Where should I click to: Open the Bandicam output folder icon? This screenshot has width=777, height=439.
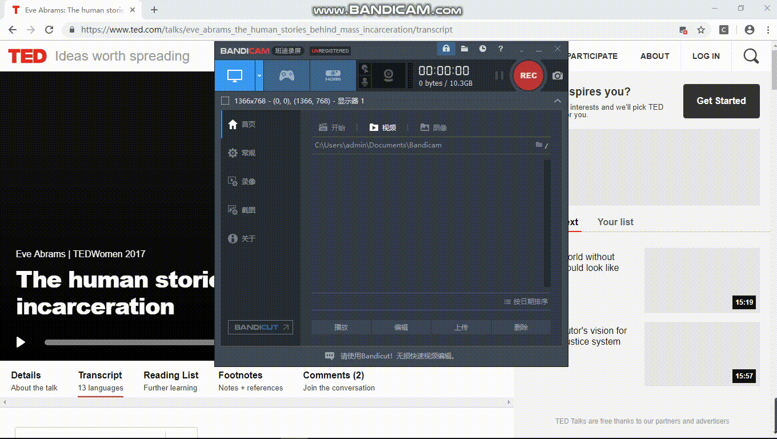464,49
